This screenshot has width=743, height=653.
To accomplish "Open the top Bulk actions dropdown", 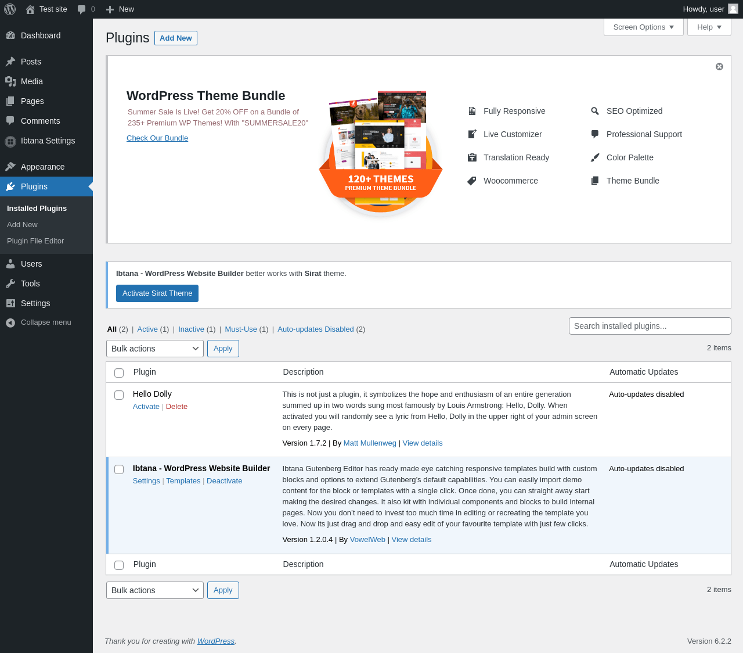I will pyautogui.click(x=155, y=349).
